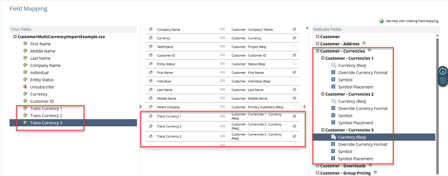Collapse the Customer - Currencies 2 node
This screenshot has height=176, width=448.
click(x=323, y=94)
